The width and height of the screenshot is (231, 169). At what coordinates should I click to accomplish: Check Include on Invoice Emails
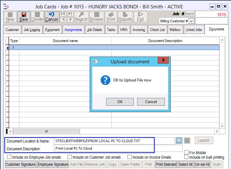tap(129, 157)
